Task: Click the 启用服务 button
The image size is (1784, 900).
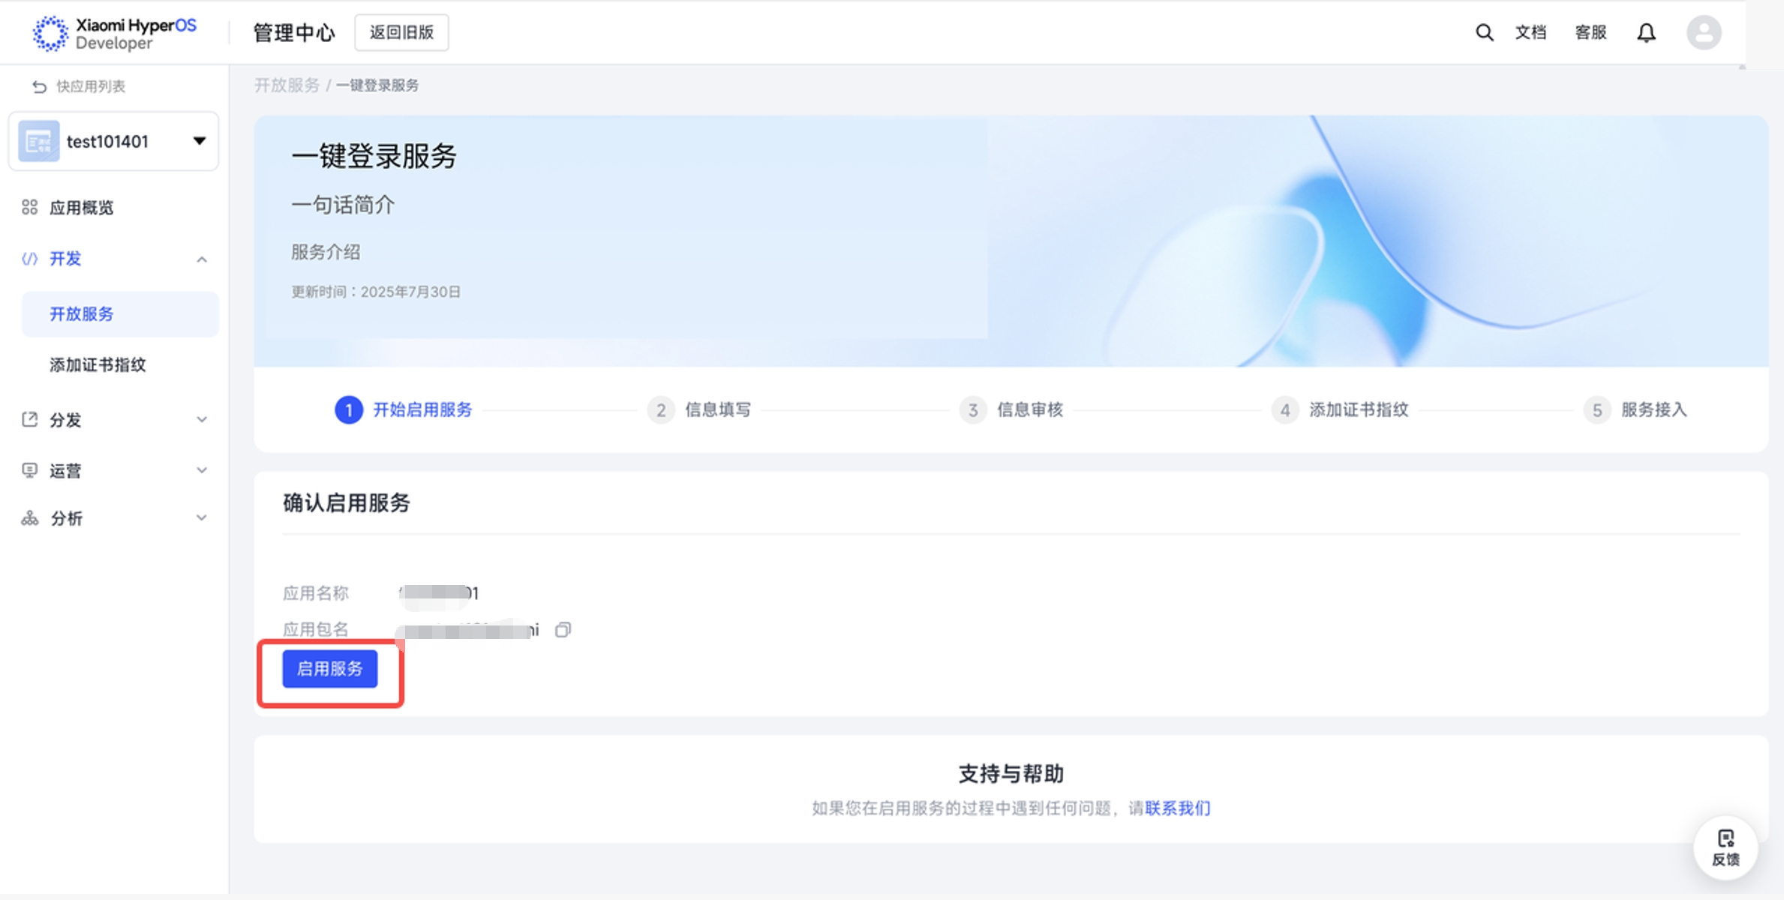Action: pyautogui.click(x=329, y=669)
